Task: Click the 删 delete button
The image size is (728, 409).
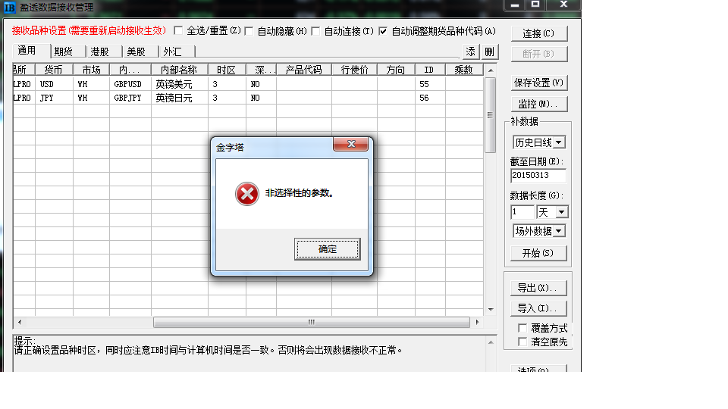Action: click(x=489, y=52)
